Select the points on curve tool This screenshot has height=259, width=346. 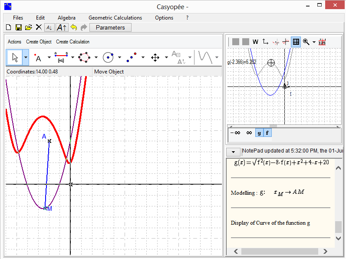click(132, 57)
